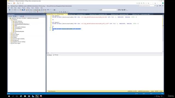
Task: Click the 'Executing query...' status bar text
Action: [x=52, y=91]
